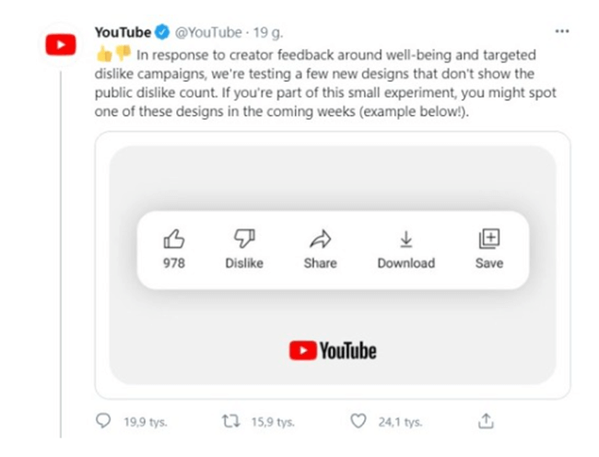Click the blue verified badge

pos(162,32)
